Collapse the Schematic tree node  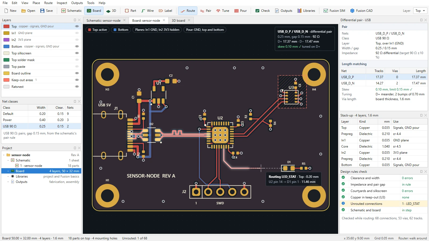coord(8,160)
